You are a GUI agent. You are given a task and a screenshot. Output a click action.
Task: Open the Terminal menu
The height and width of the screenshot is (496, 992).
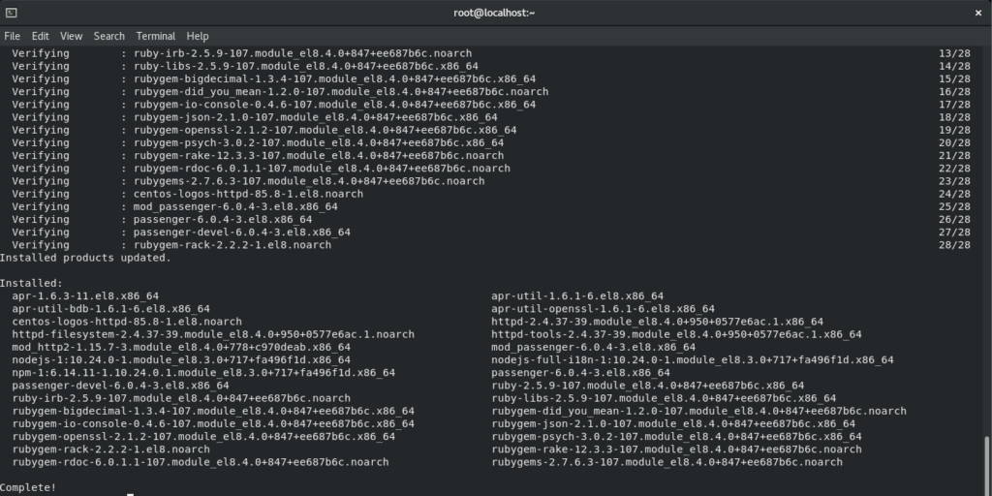pos(156,36)
